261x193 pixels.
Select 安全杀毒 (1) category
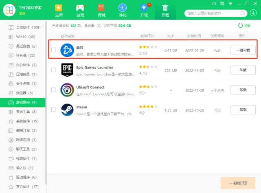(23, 83)
